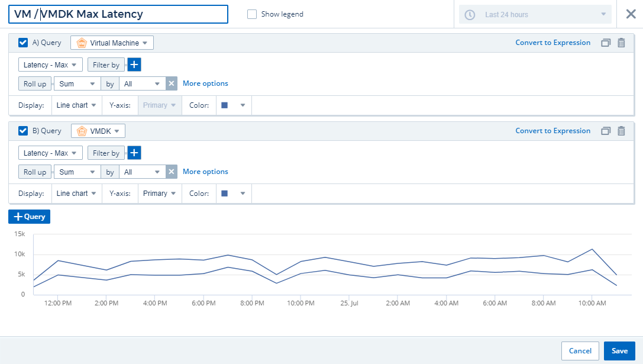Screen dimensions: 643x364
Task: Toggle the Show legend checkbox
Action: [252, 14]
